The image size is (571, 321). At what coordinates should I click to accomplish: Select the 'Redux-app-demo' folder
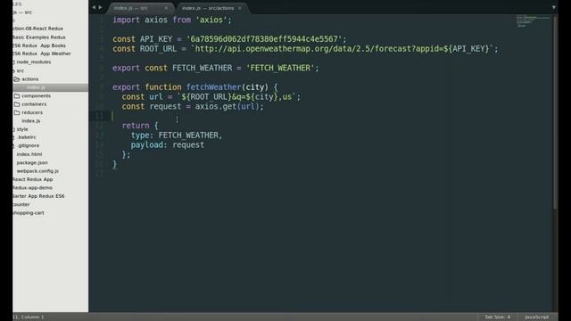pyautogui.click(x=32, y=188)
